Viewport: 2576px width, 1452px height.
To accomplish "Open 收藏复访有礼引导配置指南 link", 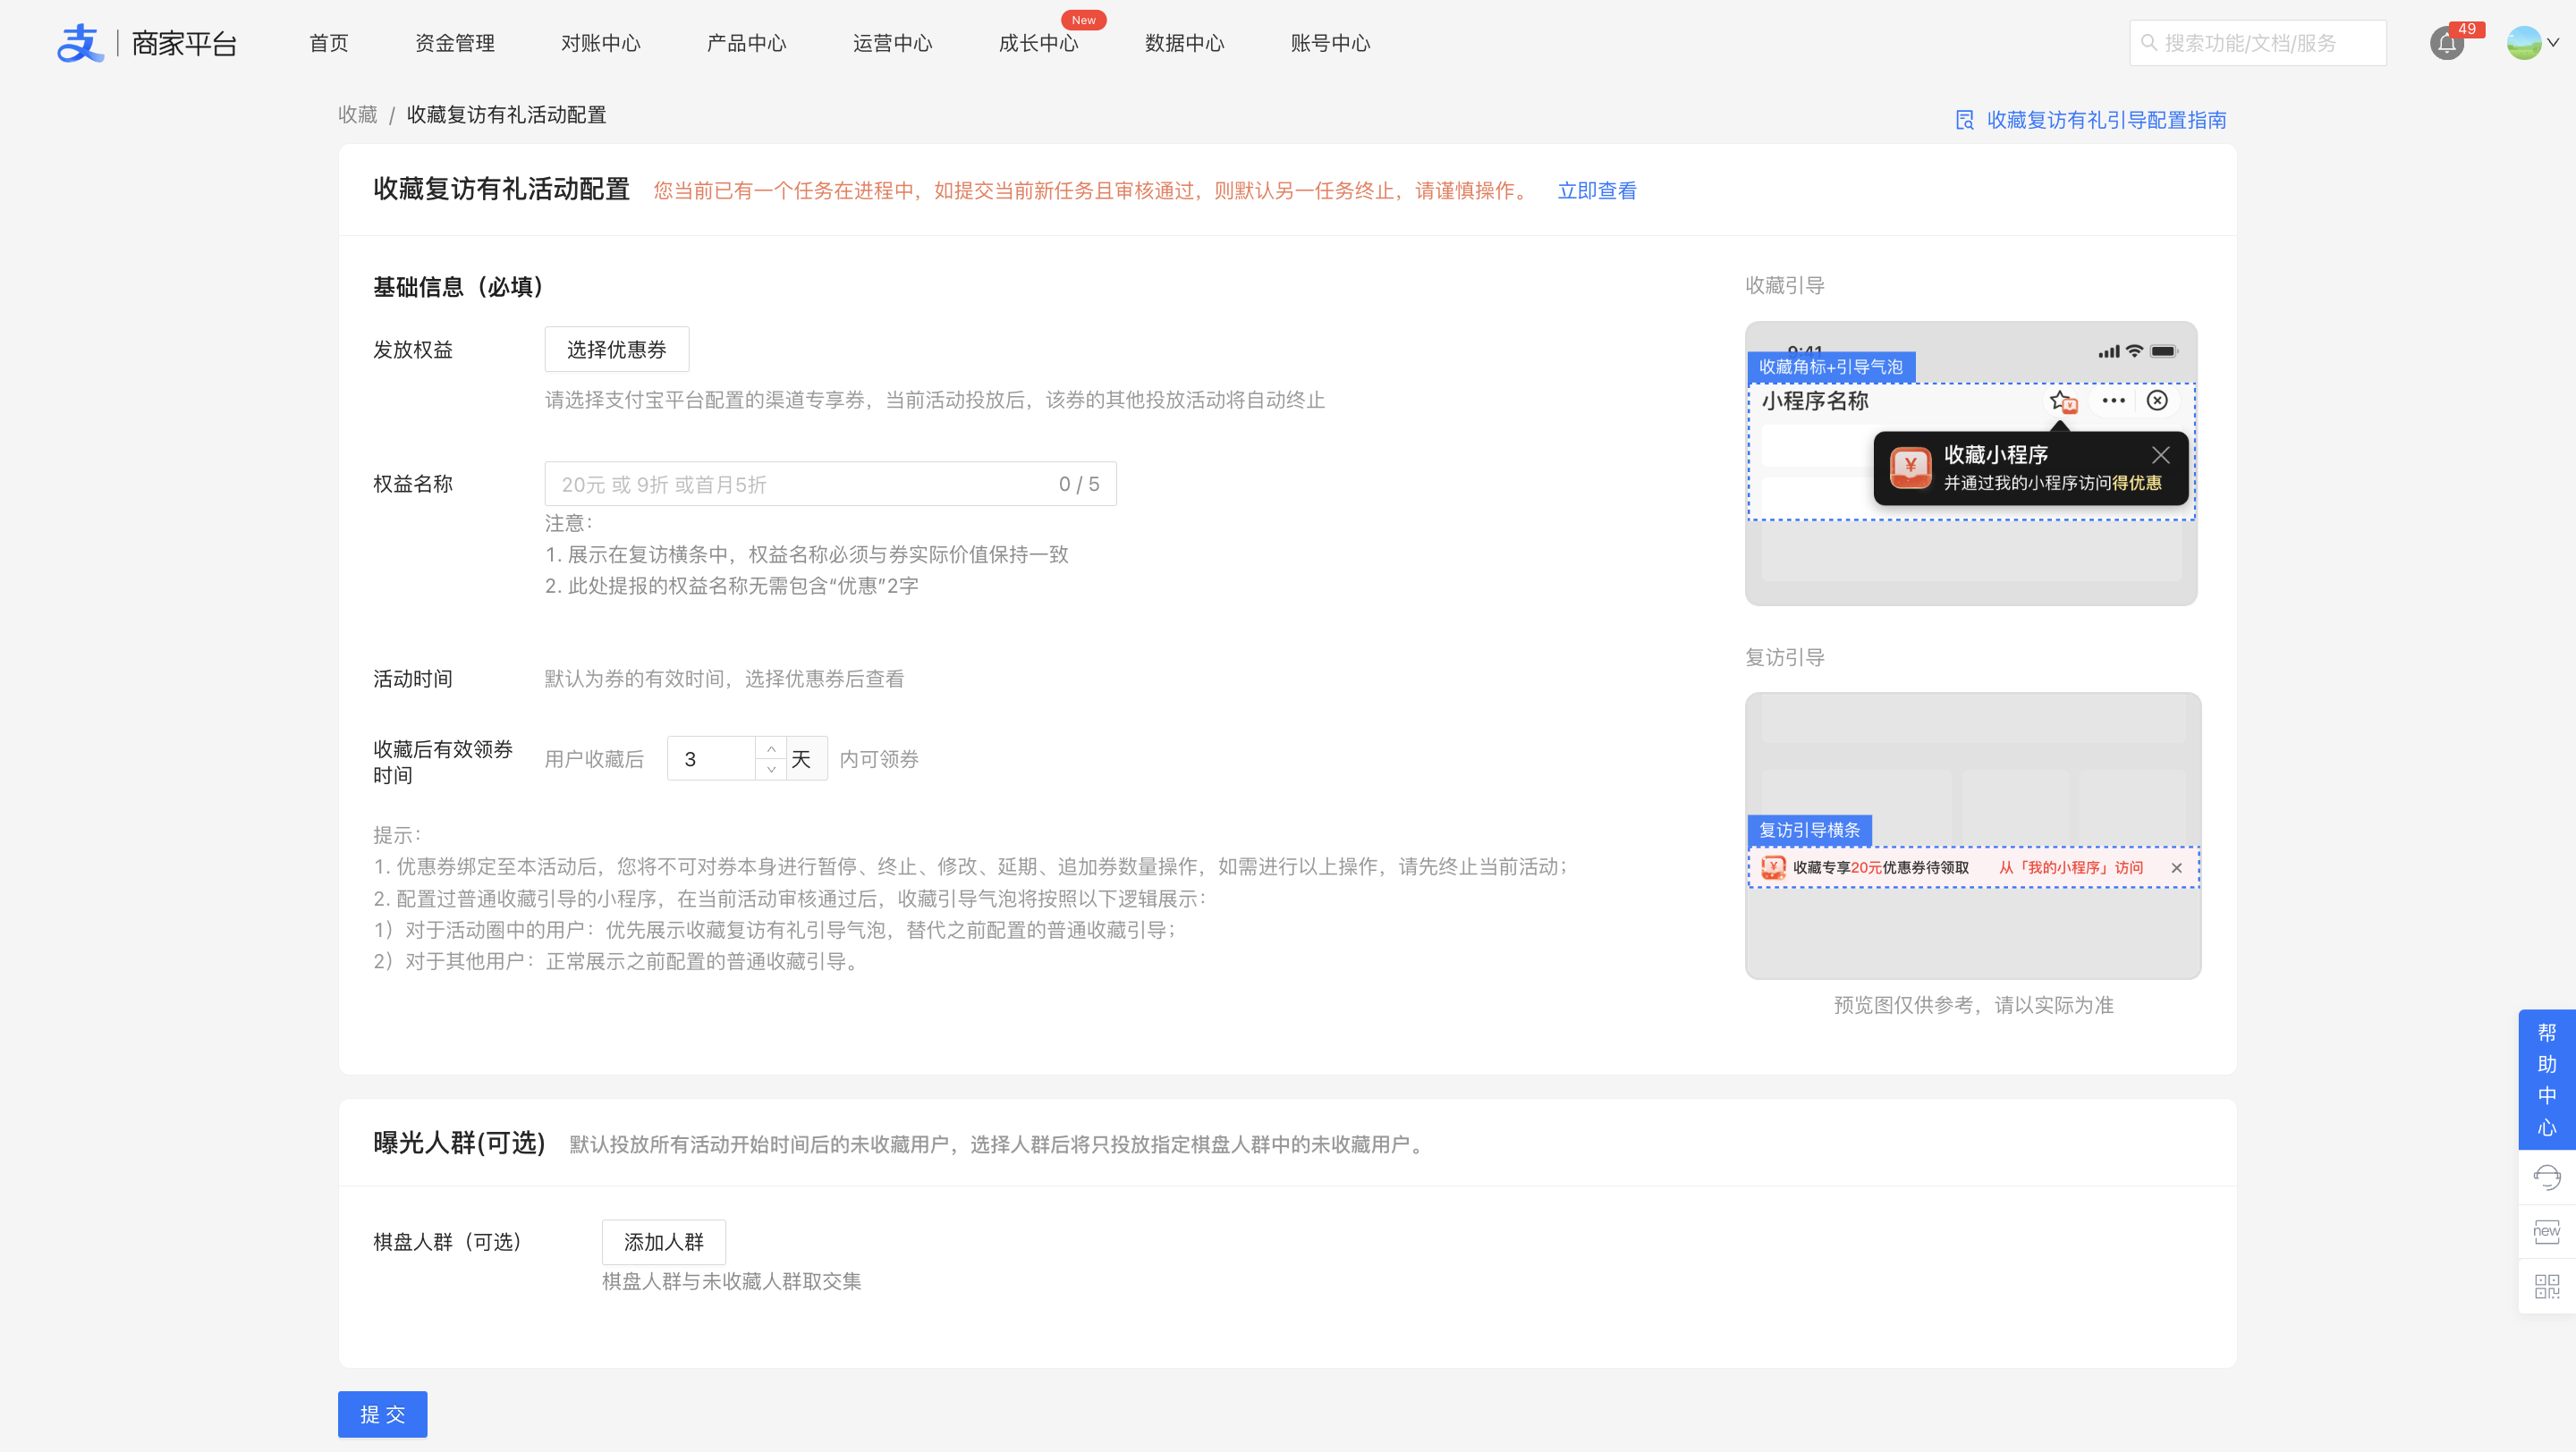I will coord(2107,120).
